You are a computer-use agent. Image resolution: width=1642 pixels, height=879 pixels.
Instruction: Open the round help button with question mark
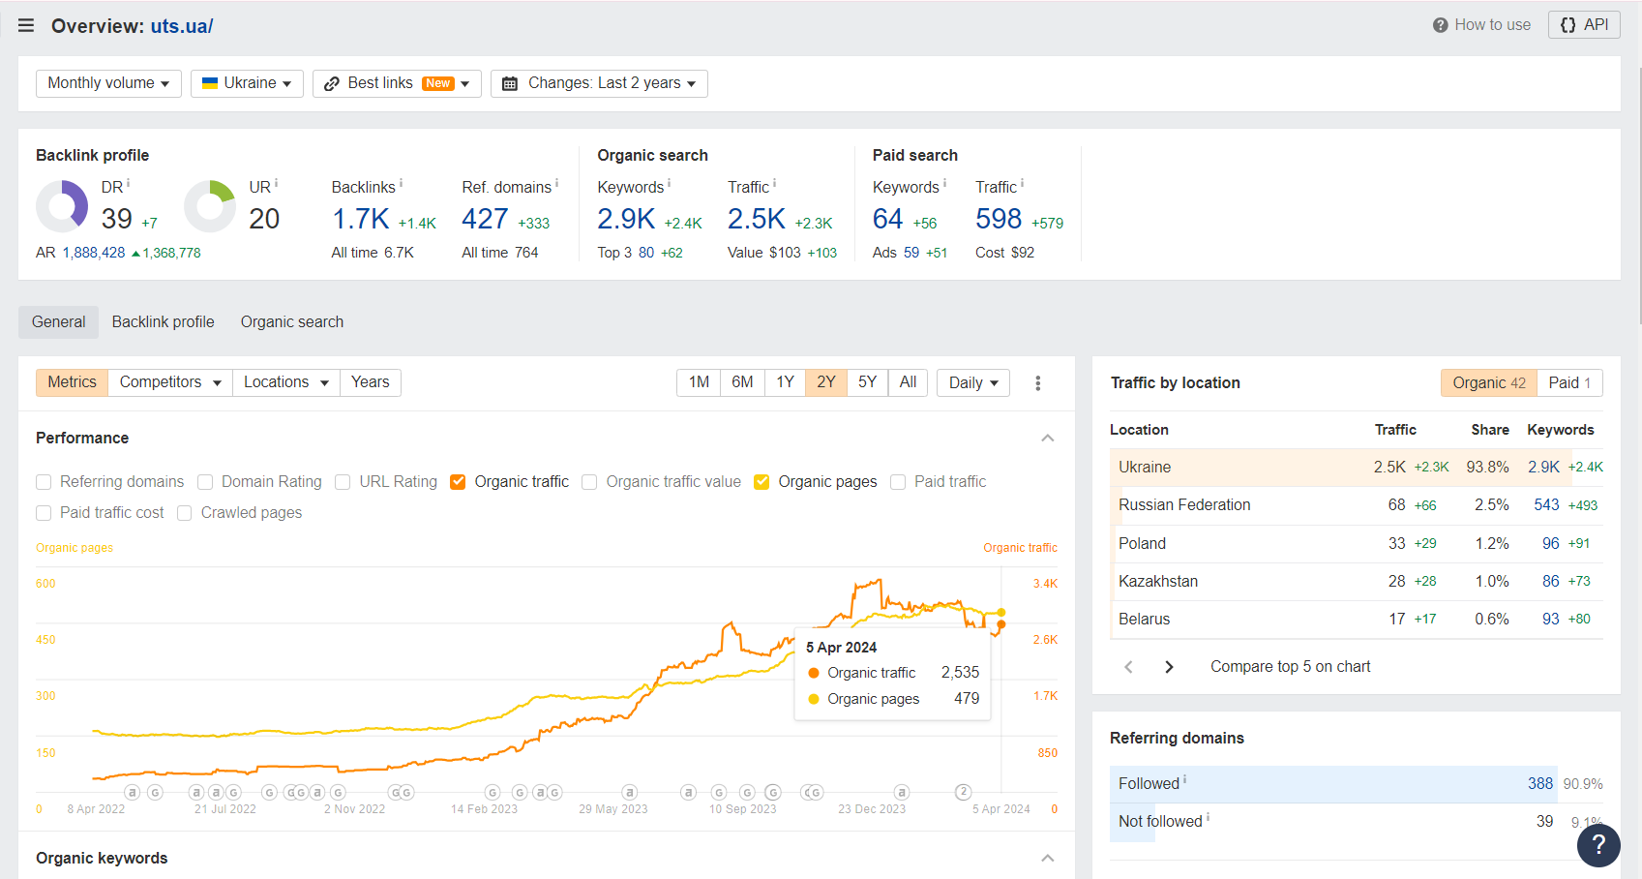pyautogui.click(x=1598, y=845)
